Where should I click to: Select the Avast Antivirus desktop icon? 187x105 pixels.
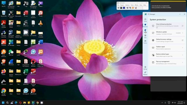pos(4,53)
